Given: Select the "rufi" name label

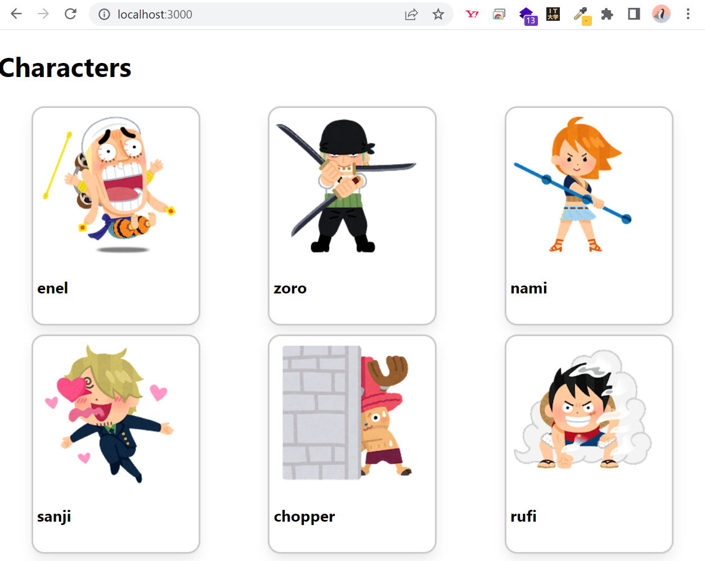Looking at the screenshot, I should click(x=523, y=516).
